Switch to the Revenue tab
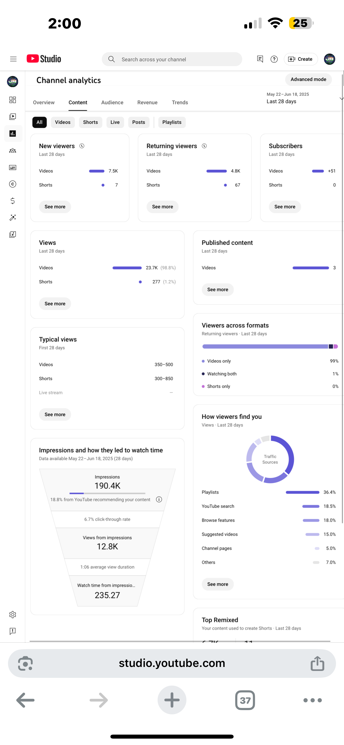344x745 pixels. pyautogui.click(x=147, y=102)
